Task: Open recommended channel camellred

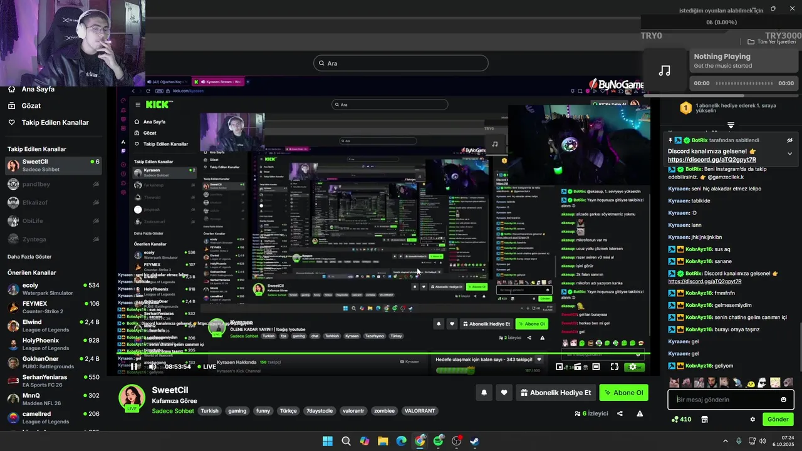Action: pos(53,417)
